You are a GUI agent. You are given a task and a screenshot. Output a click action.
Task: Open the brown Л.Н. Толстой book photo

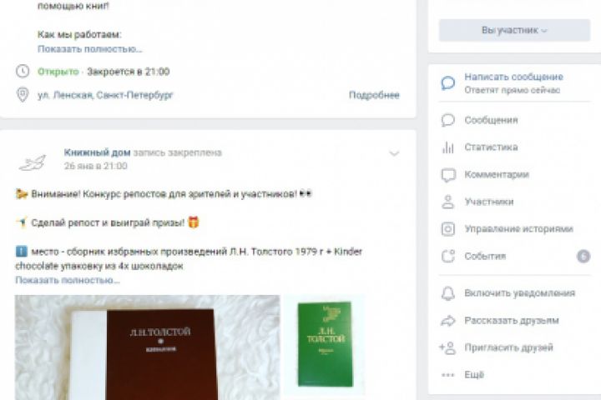click(x=147, y=347)
